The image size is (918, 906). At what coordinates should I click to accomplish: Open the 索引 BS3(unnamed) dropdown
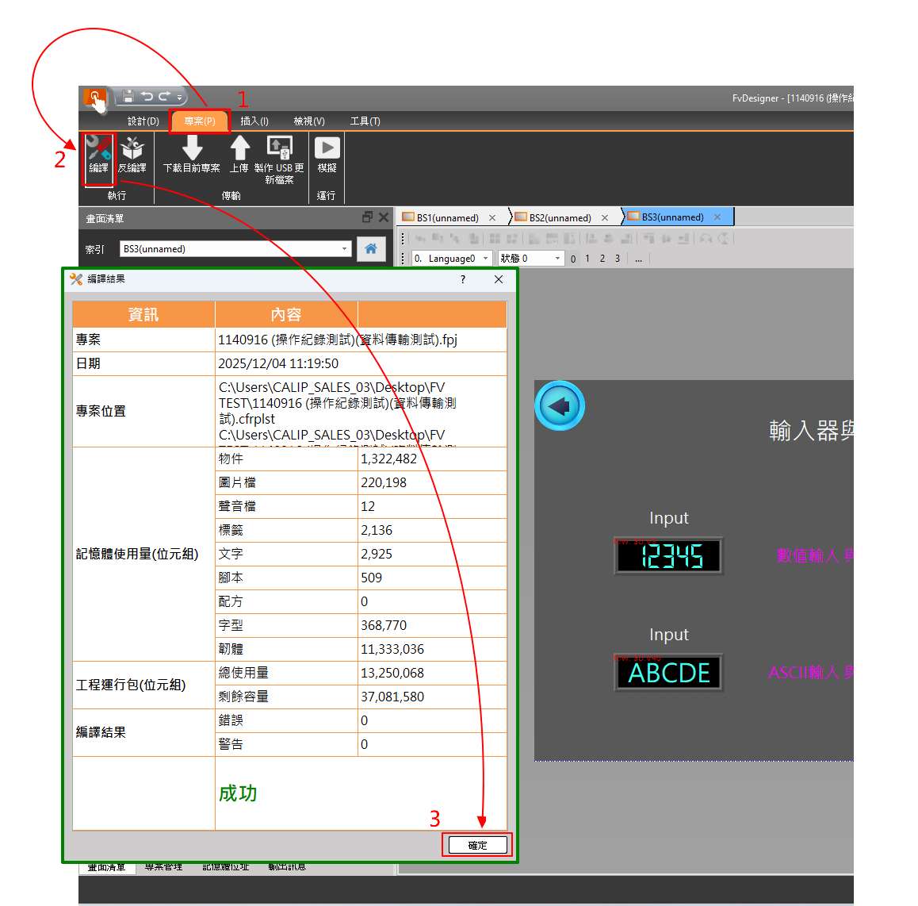[344, 249]
